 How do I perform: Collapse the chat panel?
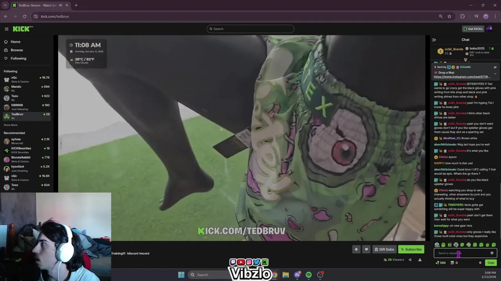tap(434, 40)
